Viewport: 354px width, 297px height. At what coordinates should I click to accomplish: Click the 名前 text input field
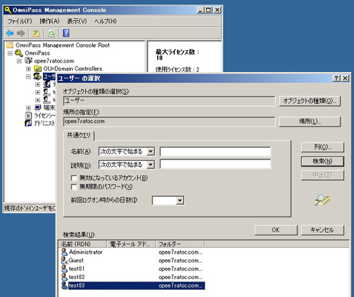(x=216, y=151)
